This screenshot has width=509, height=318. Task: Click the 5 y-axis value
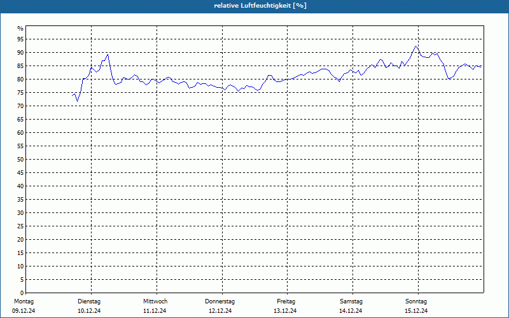coord(22,280)
